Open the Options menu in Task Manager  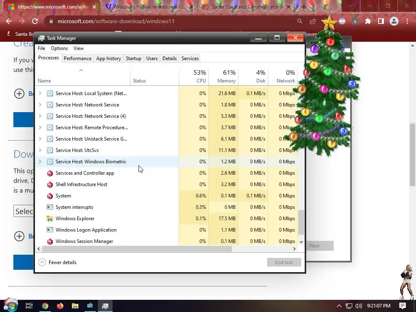tap(59, 48)
